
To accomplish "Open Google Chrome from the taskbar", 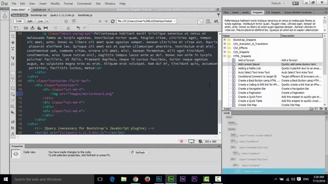I will 135,179.
